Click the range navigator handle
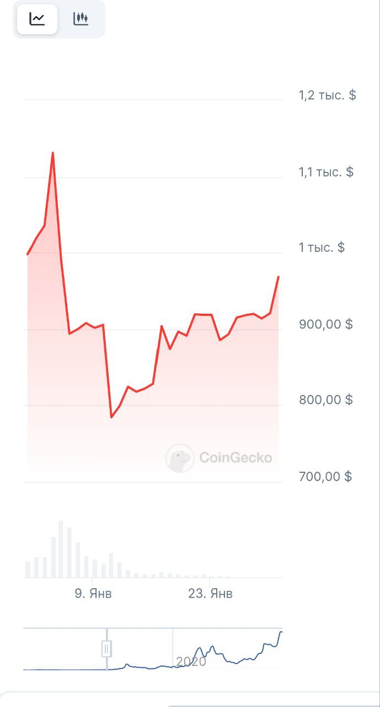The height and width of the screenshot is (707, 380). point(107,648)
